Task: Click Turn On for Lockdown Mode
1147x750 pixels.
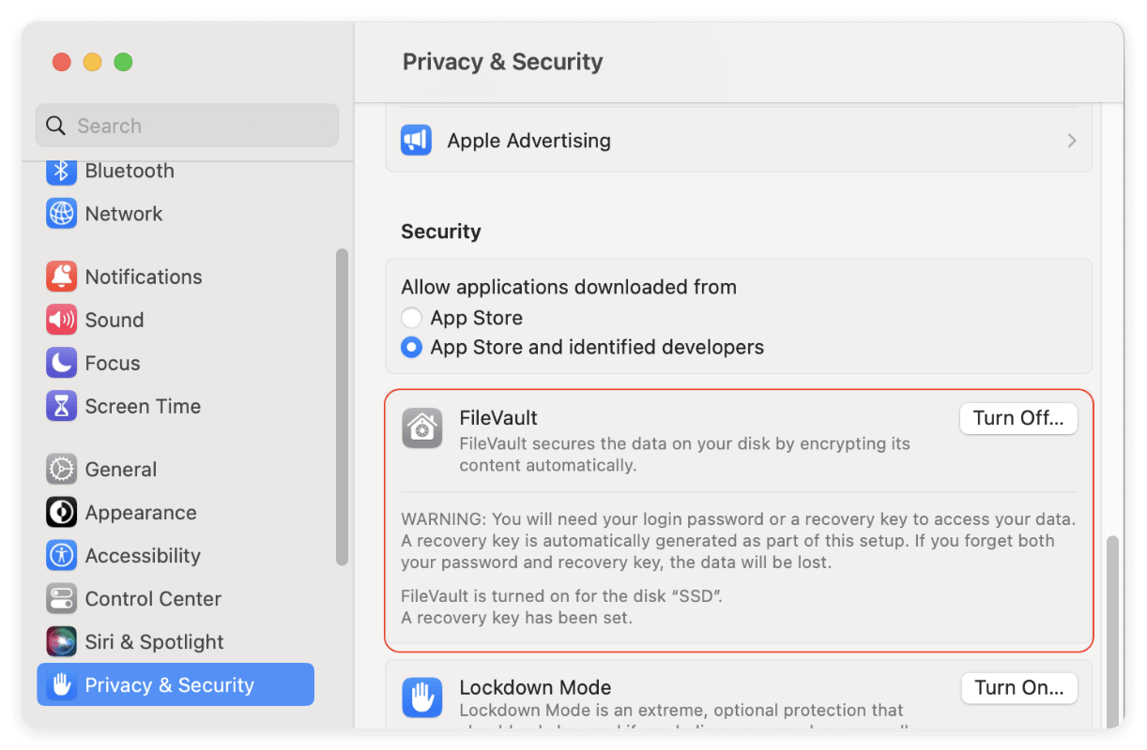Action: tap(1019, 687)
